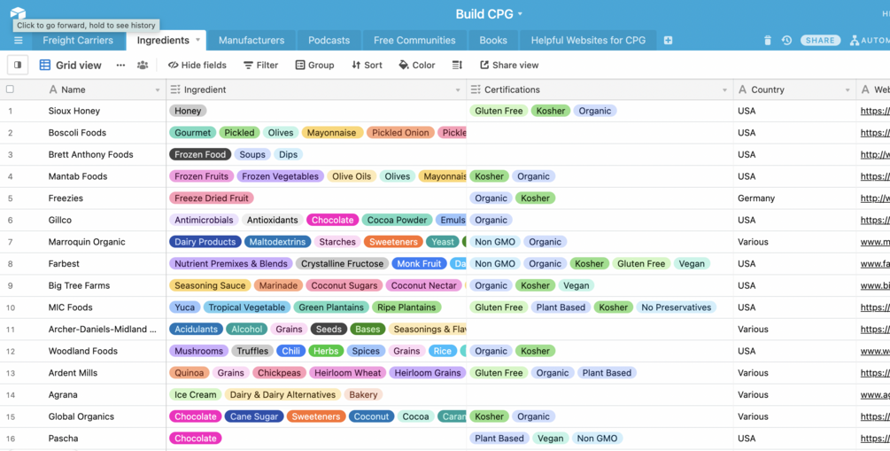Click the Name field type icon
890x451 pixels.
[53, 89]
